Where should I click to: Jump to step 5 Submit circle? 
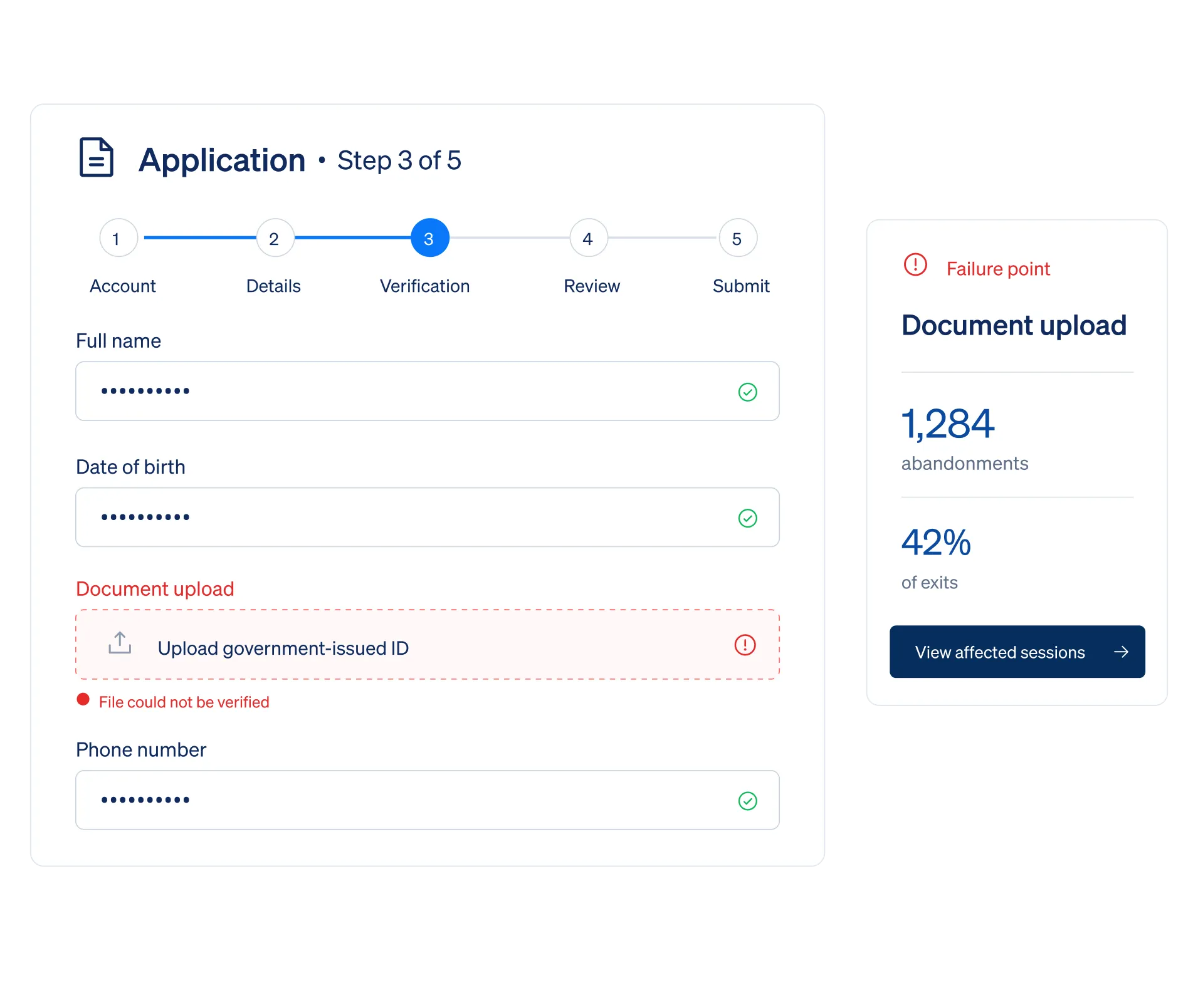click(738, 238)
